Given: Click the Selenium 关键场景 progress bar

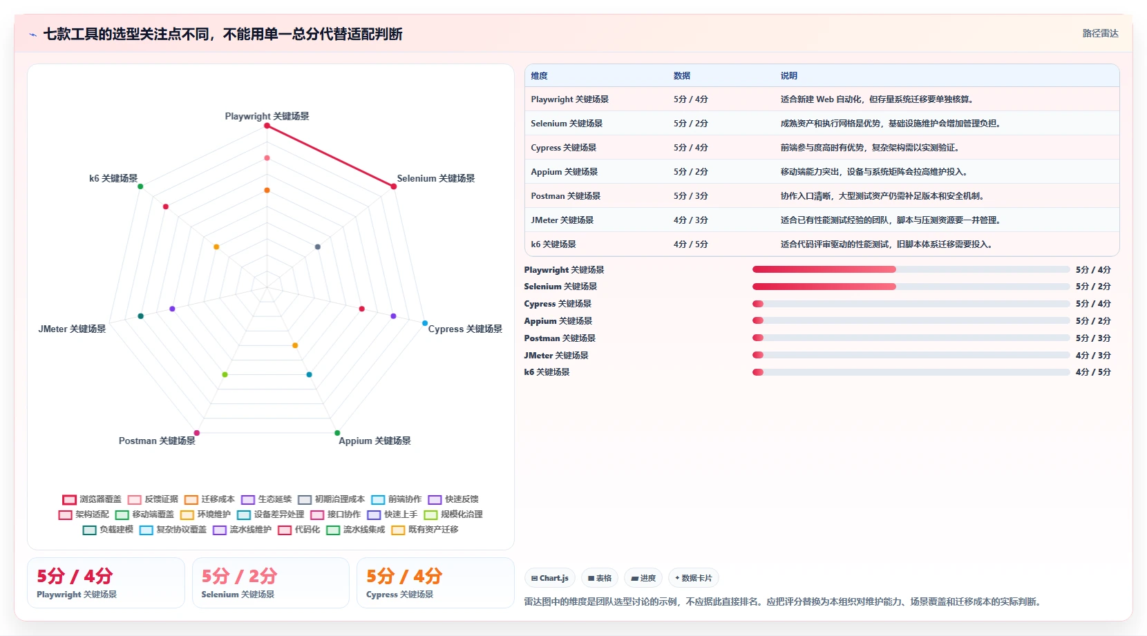Looking at the screenshot, I should pos(911,287).
